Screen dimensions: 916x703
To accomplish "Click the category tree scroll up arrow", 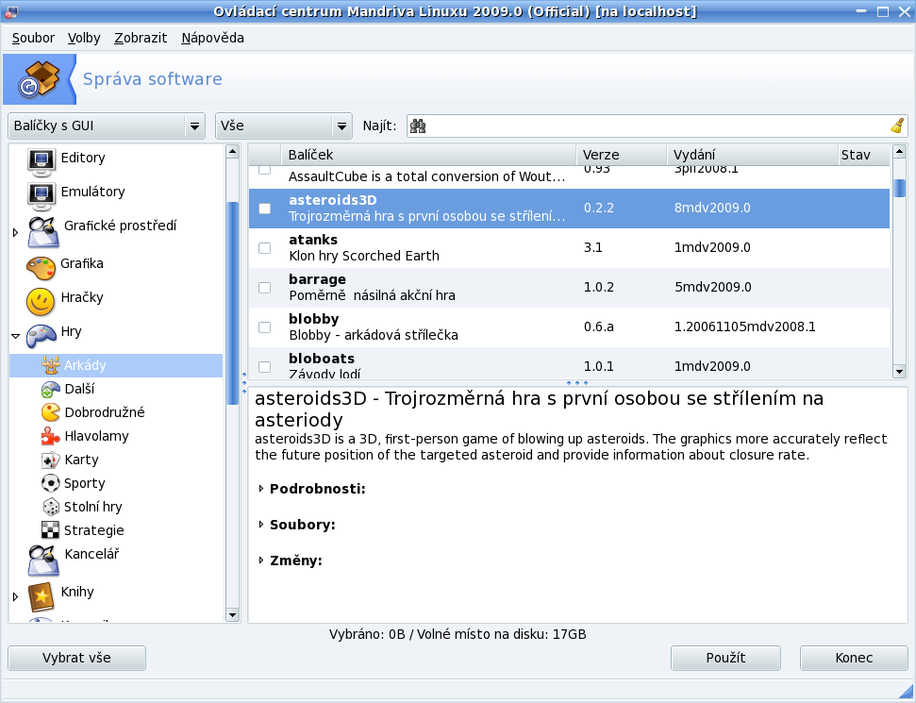I will [232, 152].
